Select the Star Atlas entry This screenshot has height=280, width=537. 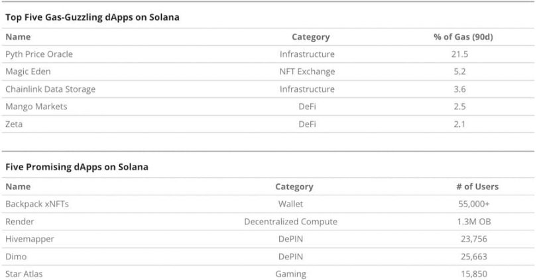coord(24,274)
